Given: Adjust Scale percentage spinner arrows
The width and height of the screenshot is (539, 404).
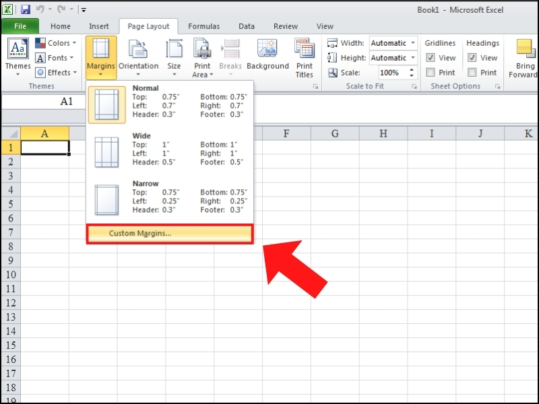Looking at the screenshot, I should click(x=412, y=73).
